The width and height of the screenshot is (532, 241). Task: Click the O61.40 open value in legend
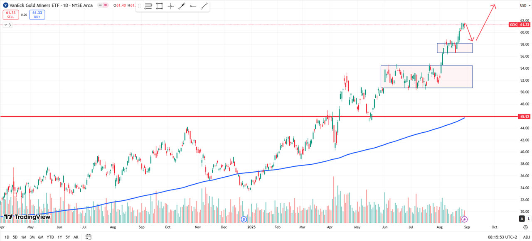119,5
